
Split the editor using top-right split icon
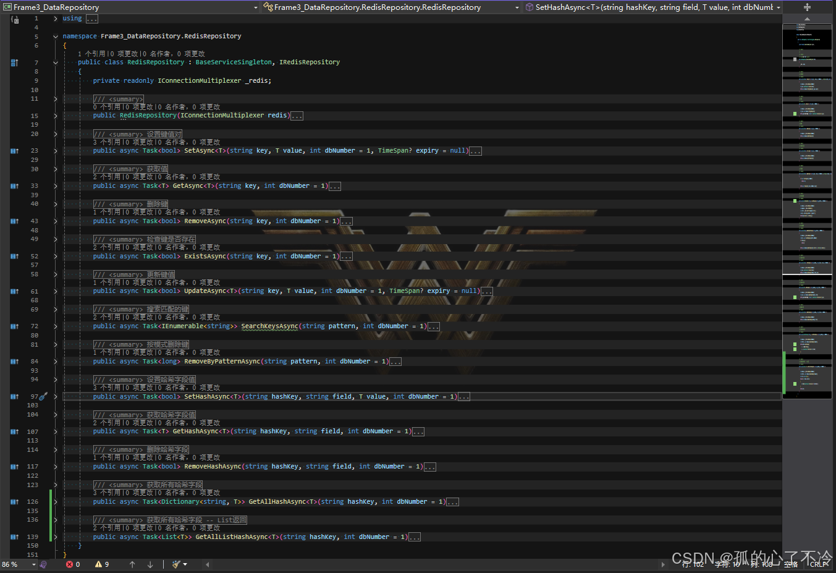pos(807,7)
